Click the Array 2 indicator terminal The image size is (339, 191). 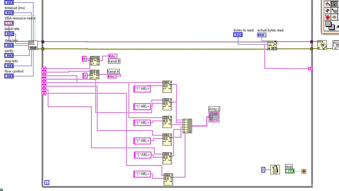[x=214, y=117]
